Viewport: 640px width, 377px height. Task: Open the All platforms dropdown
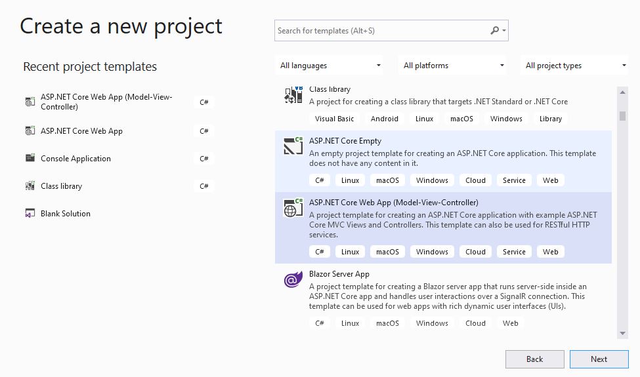453,66
